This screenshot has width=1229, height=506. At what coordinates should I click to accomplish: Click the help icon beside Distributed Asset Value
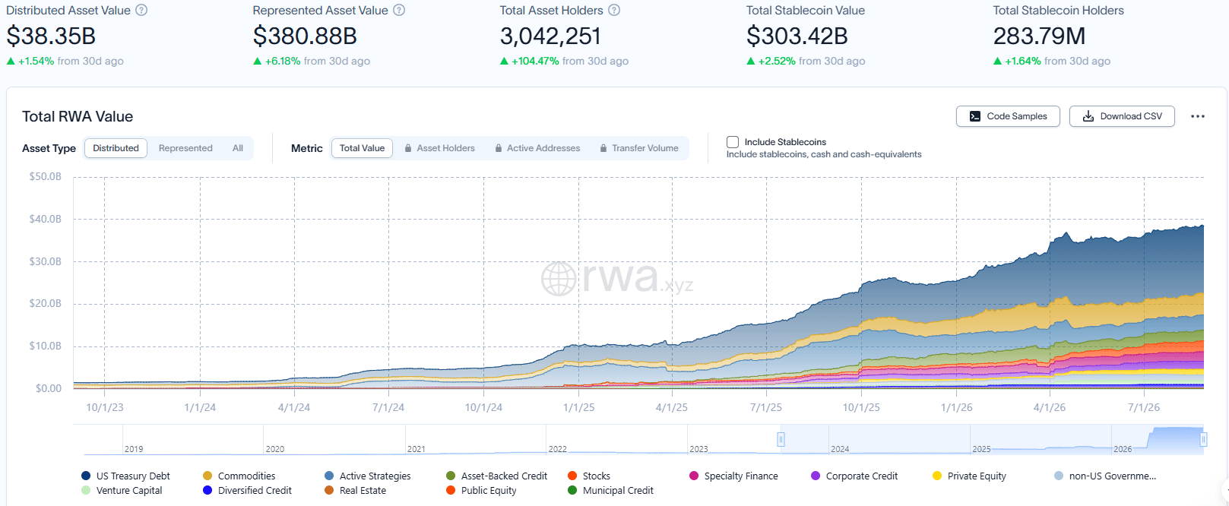(x=141, y=11)
